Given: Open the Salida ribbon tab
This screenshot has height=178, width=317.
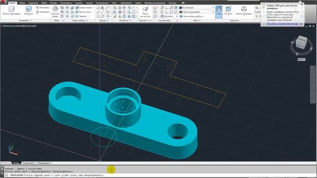Looking at the screenshot, I should point(138,3).
